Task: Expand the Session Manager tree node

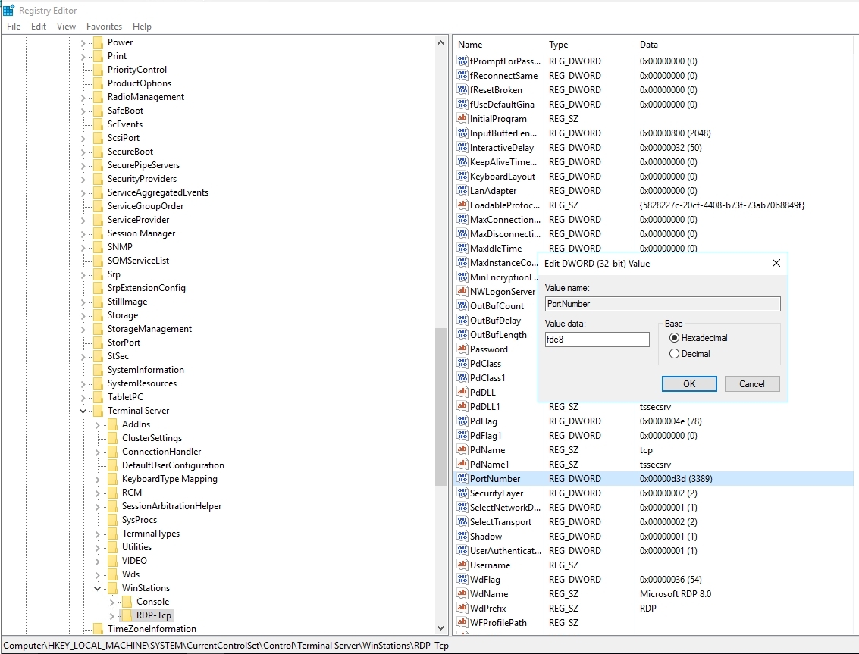Action: 83,233
